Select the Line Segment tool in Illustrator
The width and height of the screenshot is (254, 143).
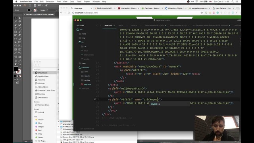coord(19,29)
